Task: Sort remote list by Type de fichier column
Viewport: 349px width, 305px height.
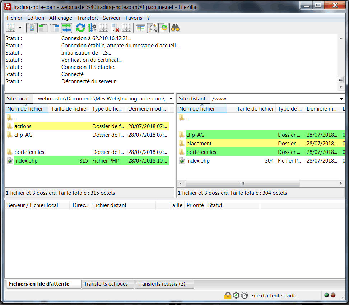Action: (290, 109)
